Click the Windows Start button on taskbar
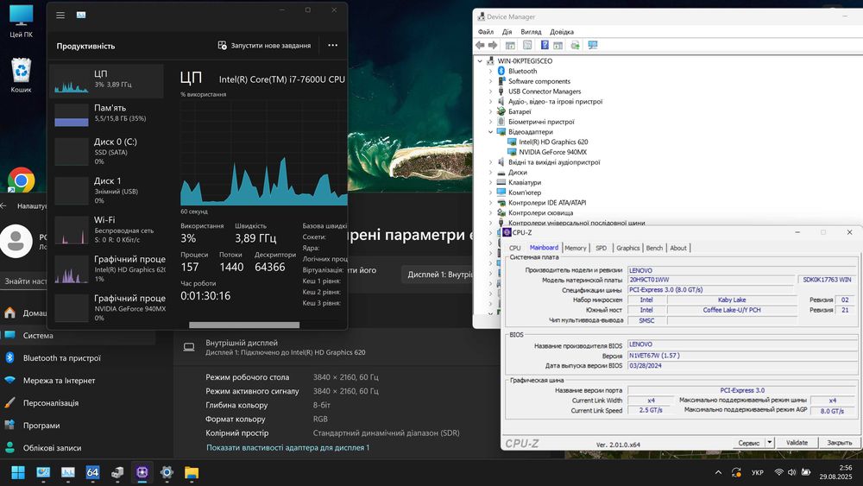The width and height of the screenshot is (863, 486). click(17, 472)
